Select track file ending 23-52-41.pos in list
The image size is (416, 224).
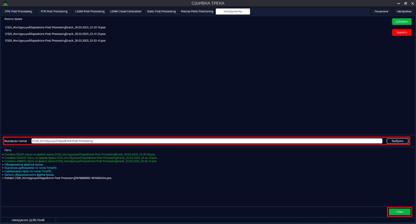click(56, 41)
